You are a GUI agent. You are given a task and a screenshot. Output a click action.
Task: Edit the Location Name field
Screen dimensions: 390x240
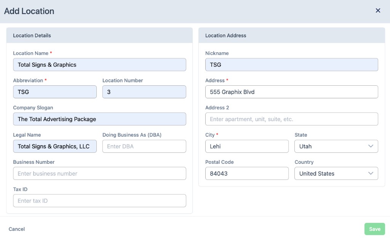[99, 65]
